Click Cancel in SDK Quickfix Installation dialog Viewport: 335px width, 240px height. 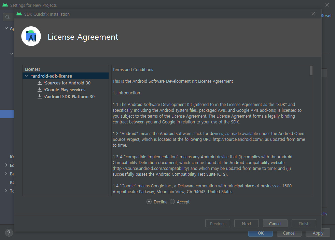coord(275,224)
